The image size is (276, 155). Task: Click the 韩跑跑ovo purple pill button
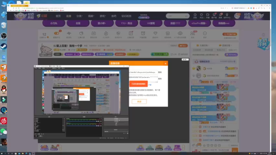tap(224, 23)
